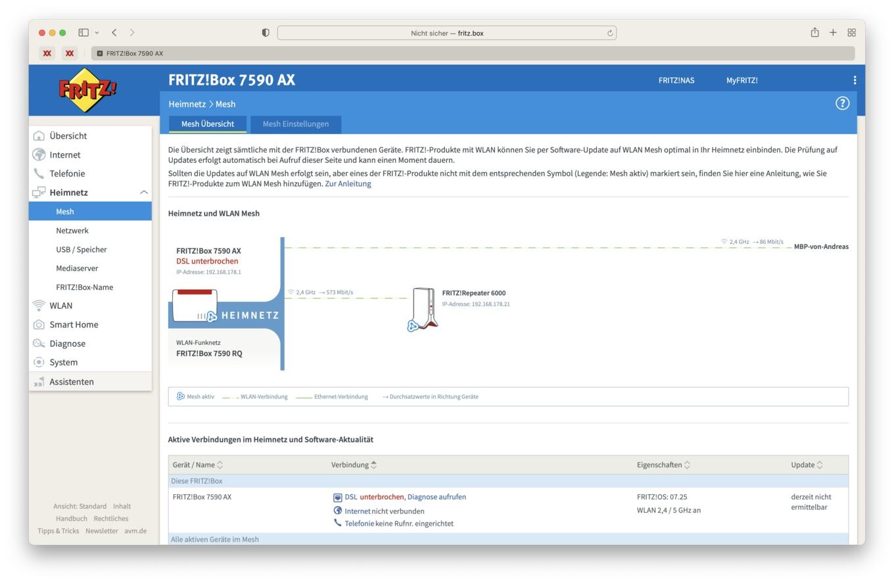The height and width of the screenshot is (583, 894).
Task: Open FRITZ!Box-Name submenu item
Action: point(85,287)
